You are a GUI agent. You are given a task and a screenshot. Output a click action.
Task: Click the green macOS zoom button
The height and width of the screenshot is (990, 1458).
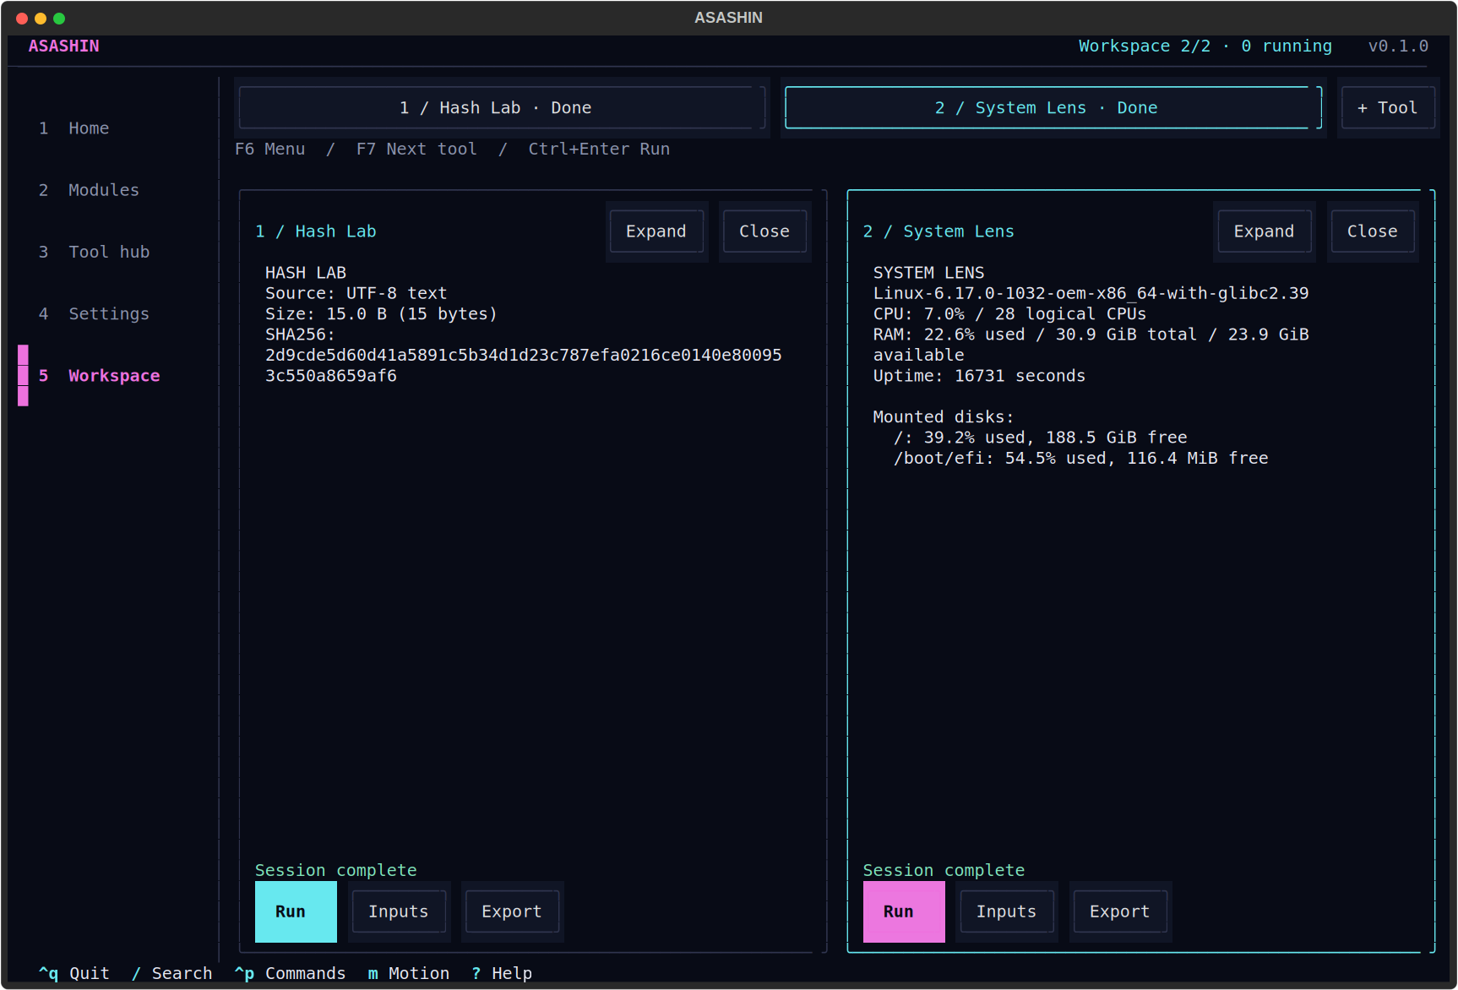pyautogui.click(x=59, y=18)
